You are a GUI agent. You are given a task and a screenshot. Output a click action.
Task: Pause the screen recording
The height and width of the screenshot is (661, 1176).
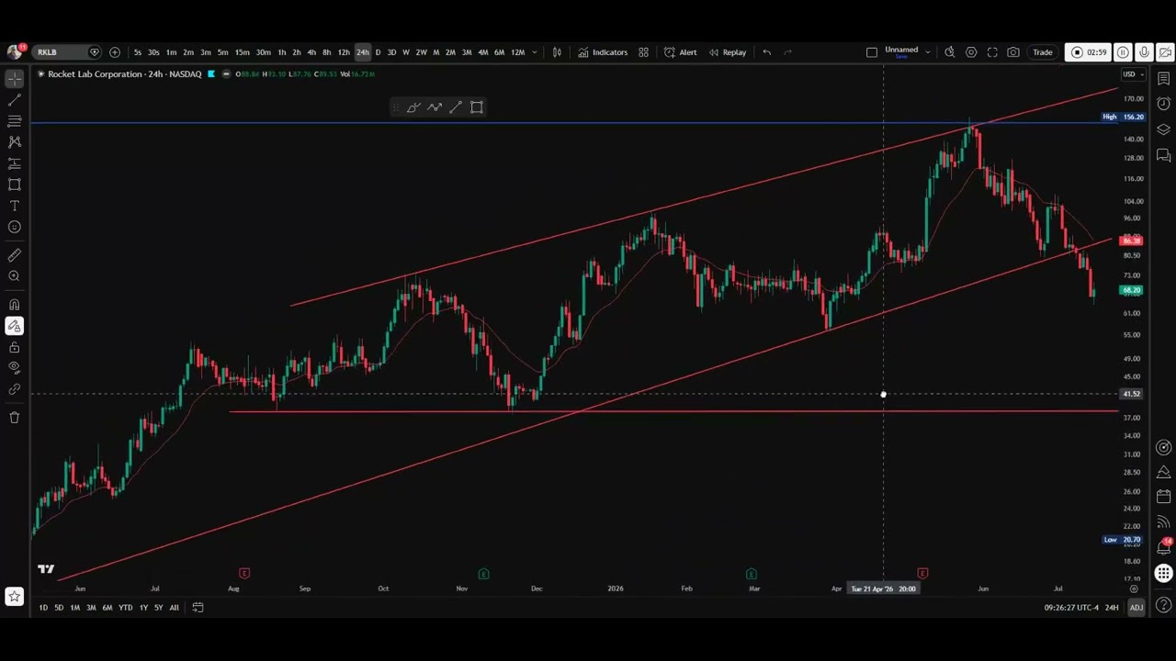click(1123, 52)
